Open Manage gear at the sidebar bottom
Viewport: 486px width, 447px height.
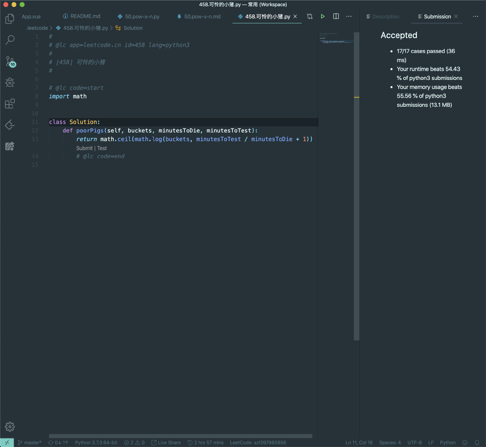coord(10,427)
